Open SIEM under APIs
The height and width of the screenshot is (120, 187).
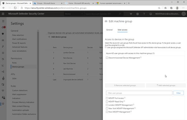click(14, 79)
